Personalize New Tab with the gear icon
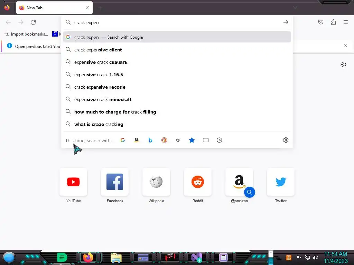The width and height of the screenshot is (354, 265). pos(343,65)
